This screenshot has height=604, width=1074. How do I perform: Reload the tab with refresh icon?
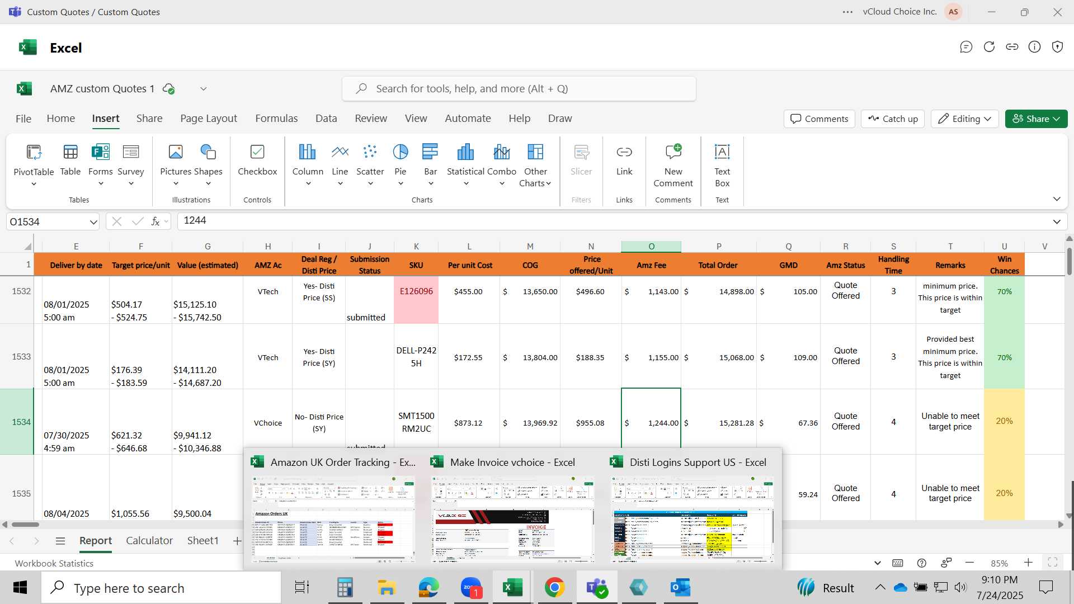point(989,47)
